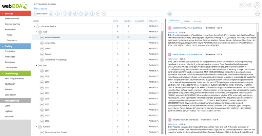The width and height of the screenshot is (262, 136).
Task: Click the Descriptors breadcrumb link
Action: pyautogui.click(x=41, y=8)
